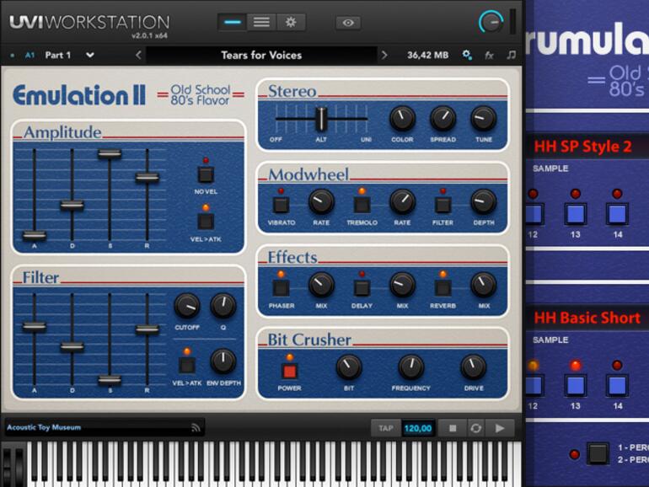Select sample 14 under HH Basic Short
649x487 pixels.
pos(617,385)
